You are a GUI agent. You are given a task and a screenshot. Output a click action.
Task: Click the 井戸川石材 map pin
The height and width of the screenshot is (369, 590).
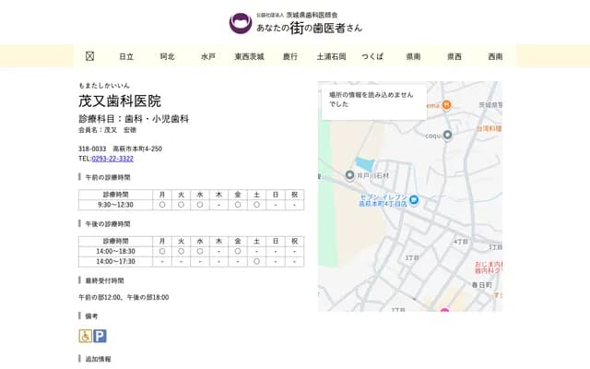coord(350,174)
